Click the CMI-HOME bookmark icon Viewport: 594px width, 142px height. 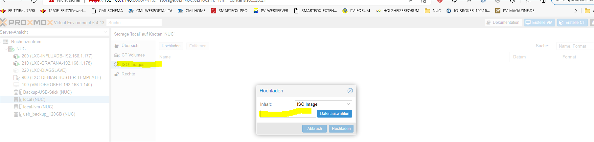(180, 11)
